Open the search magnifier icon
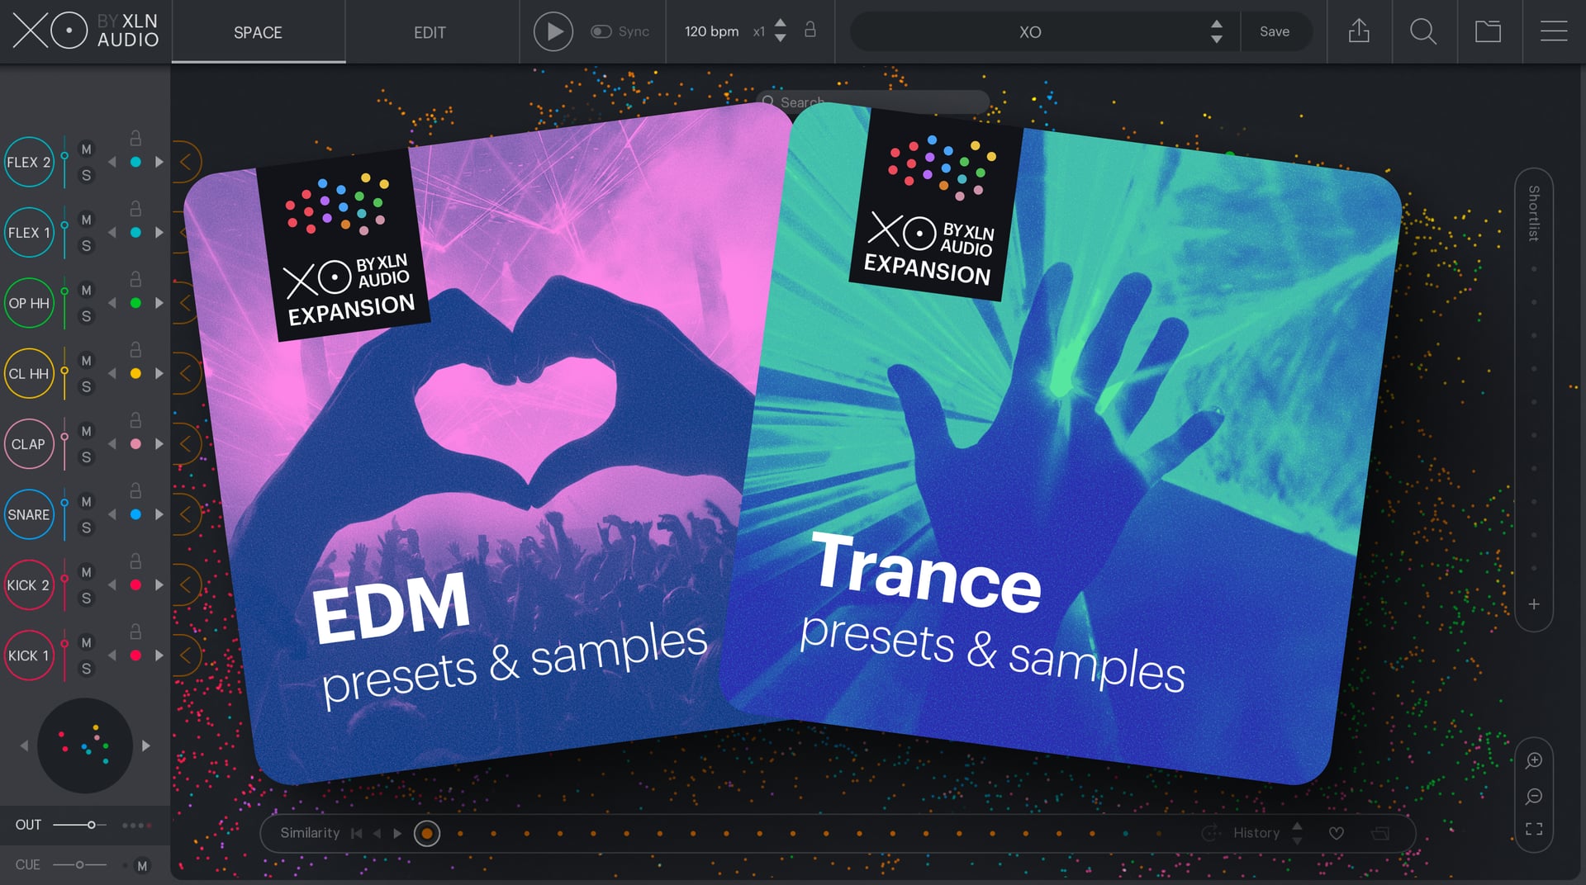This screenshot has height=885, width=1586. tap(1423, 31)
